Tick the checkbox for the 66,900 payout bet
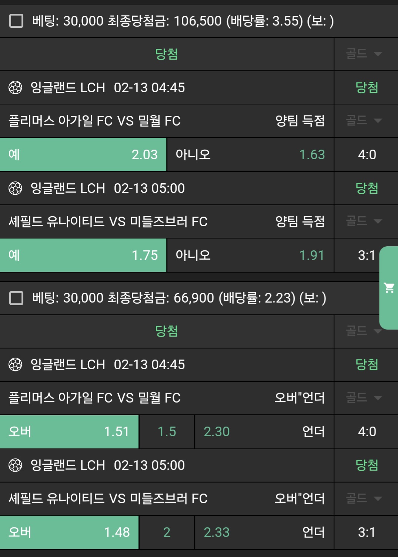 (x=16, y=298)
